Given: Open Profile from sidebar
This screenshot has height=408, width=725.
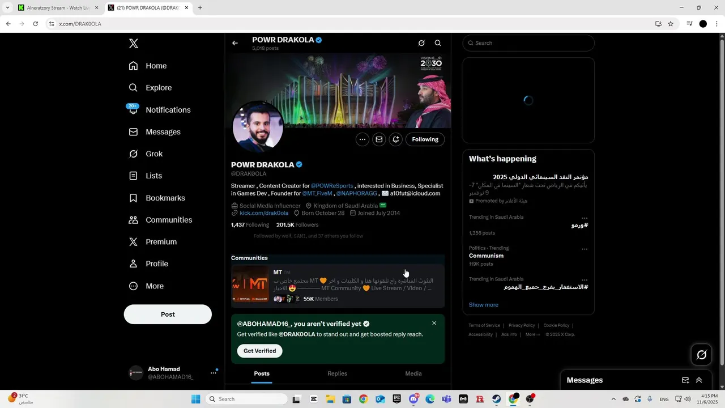Looking at the screenshot, I should point(148,264).
